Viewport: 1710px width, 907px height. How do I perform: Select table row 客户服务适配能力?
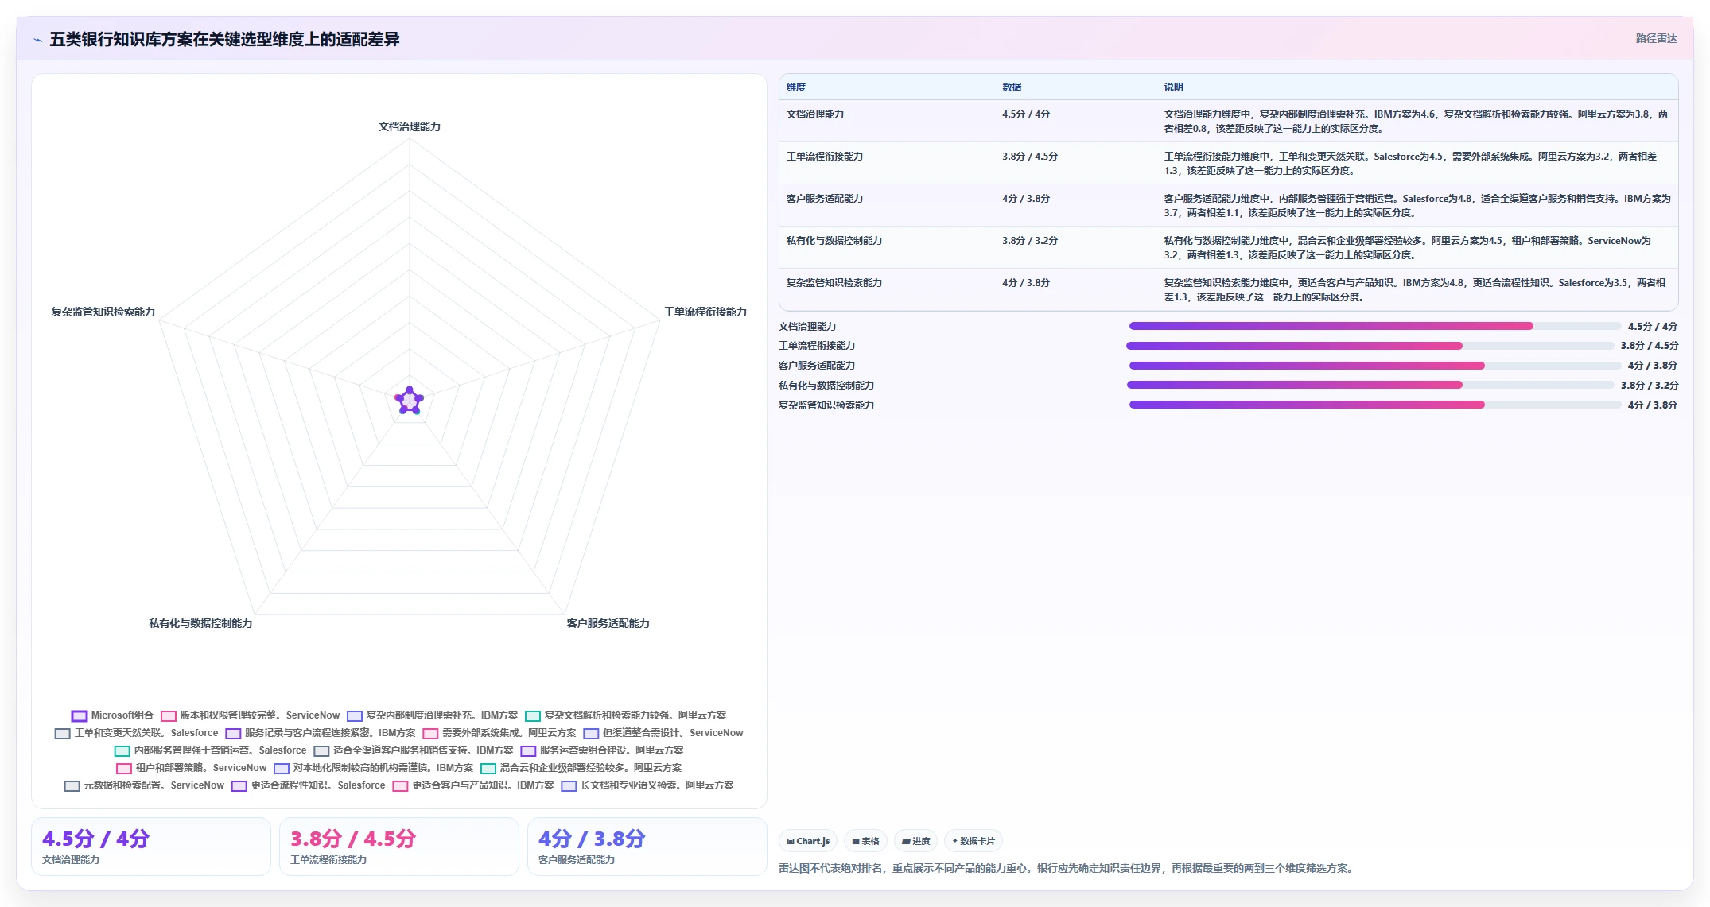tap(1228, 205)
